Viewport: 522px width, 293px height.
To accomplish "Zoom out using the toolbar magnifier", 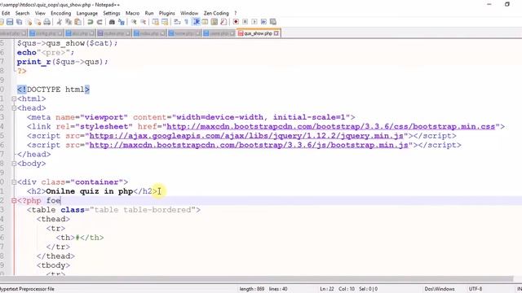I will coord(144,22).
